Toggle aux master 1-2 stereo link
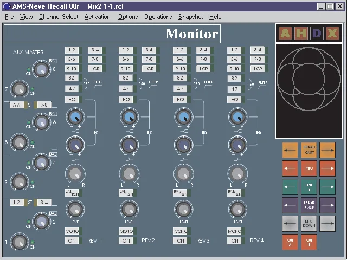Screen dimensions: 347x260 pyautogui.click(x=18, y=202)
